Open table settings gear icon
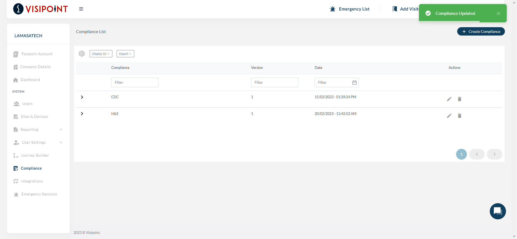This screenshot has height=239, width=517. click(82, 54)
